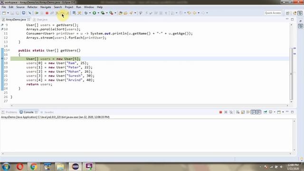This screenshot has width=304, height=171.
Task: Open the External Tools dropdown arrow
Action: tap(115, 13)
